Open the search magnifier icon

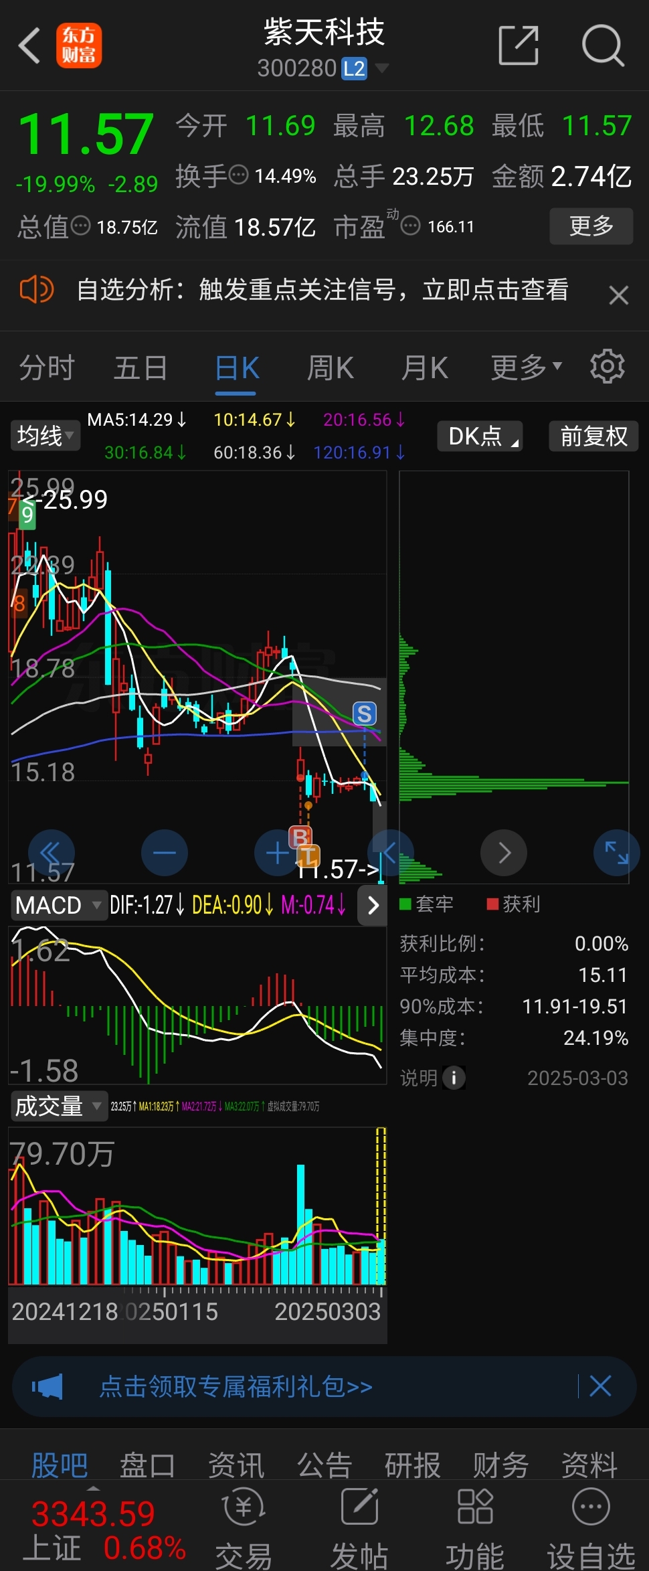pos(603,46)
